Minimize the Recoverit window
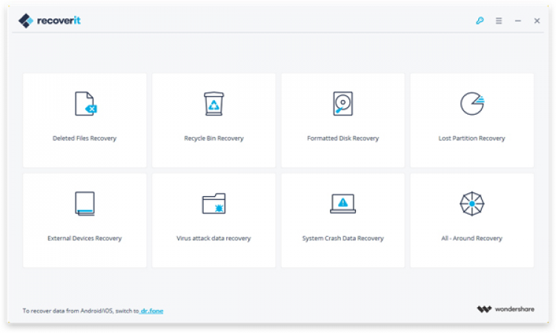556x333 pixels. pyautogui.click(x=518, y=21)
